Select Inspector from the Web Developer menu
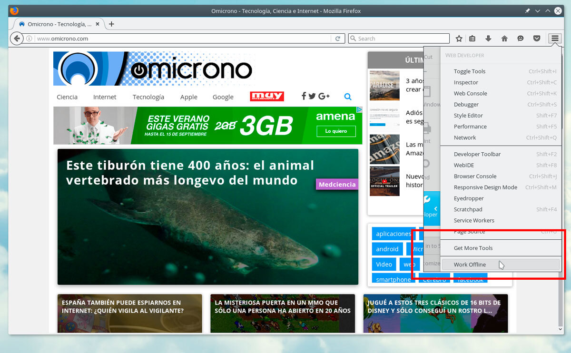This screenshot has height=353, width=571. 466,82
